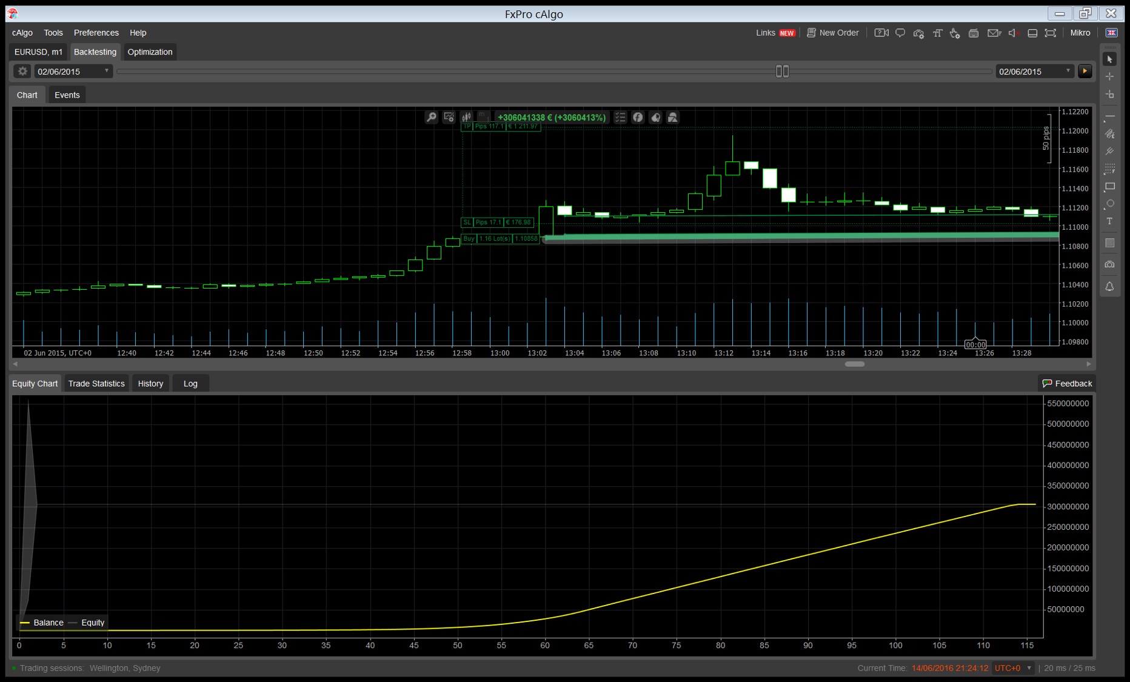This screenshot has width=1130, height=682.
Task: Click the chart horizontal scrollbar thumb
Action: (x=855, y=364)
